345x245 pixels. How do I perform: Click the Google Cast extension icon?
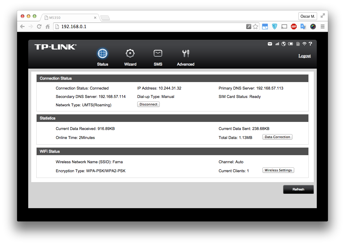(x=284, y=27)
